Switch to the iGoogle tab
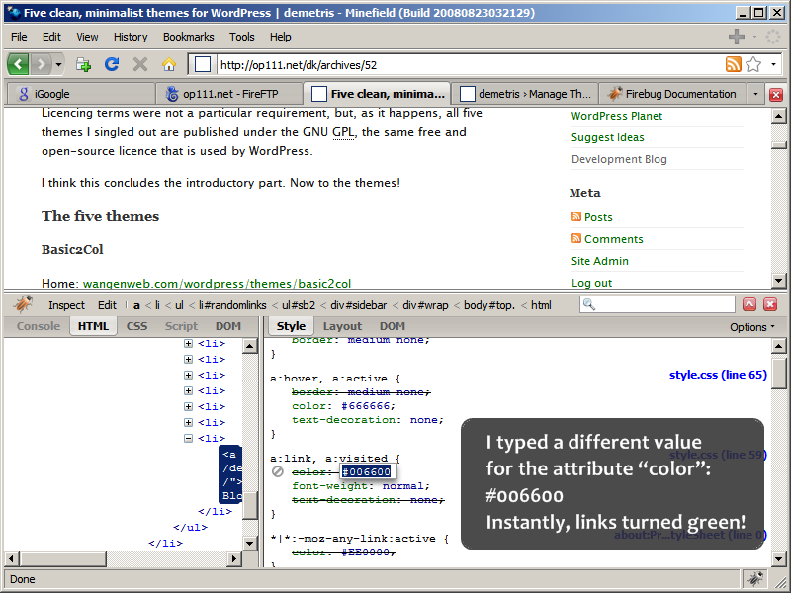The image size is (791, 593). tap(81, 94)
